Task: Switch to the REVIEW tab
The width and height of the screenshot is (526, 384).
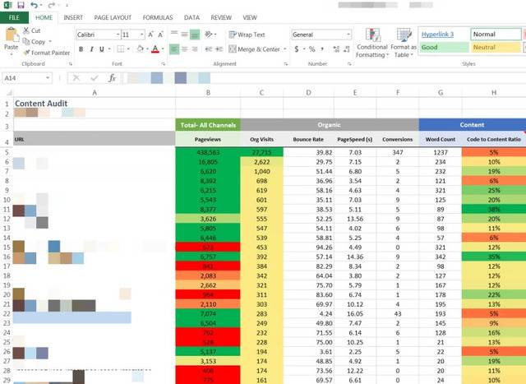Action: (x=221, y=17)
